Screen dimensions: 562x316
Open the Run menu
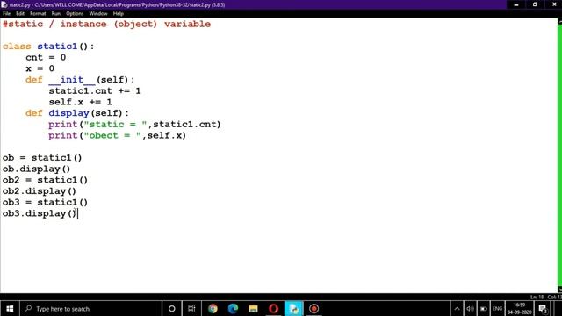click(56, 14)
